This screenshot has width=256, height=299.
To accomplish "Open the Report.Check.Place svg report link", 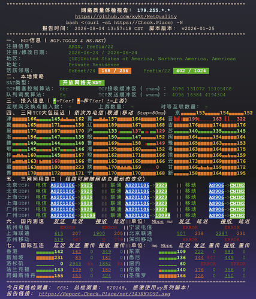I will pos(104,294).
